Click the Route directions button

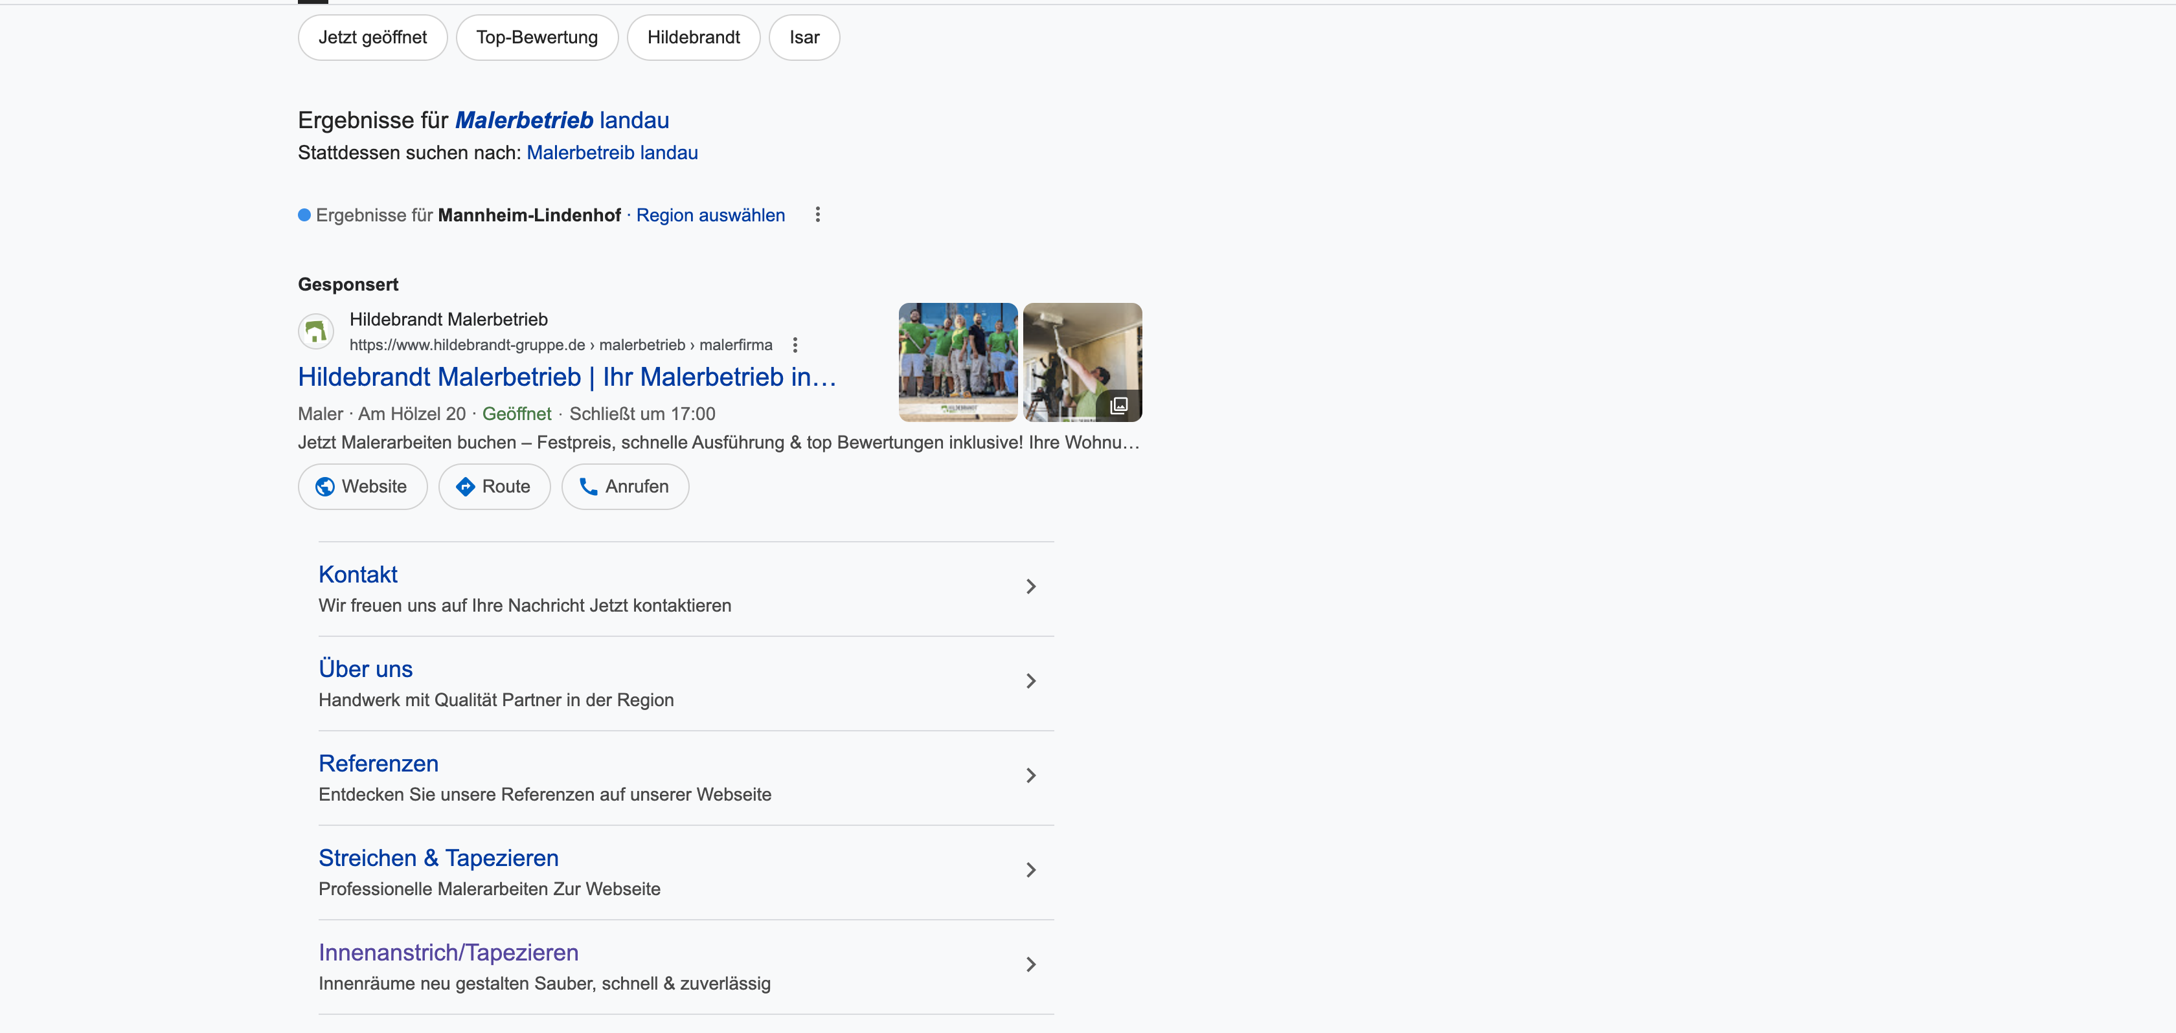coord(494,486)
